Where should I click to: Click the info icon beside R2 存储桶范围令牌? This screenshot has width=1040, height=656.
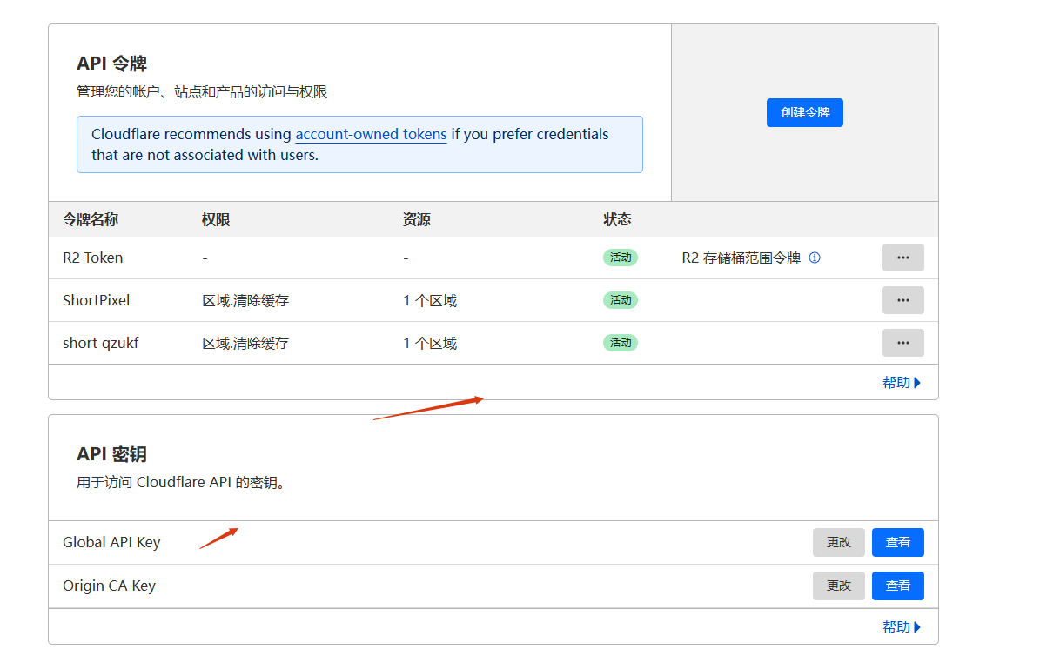(815, 258)
